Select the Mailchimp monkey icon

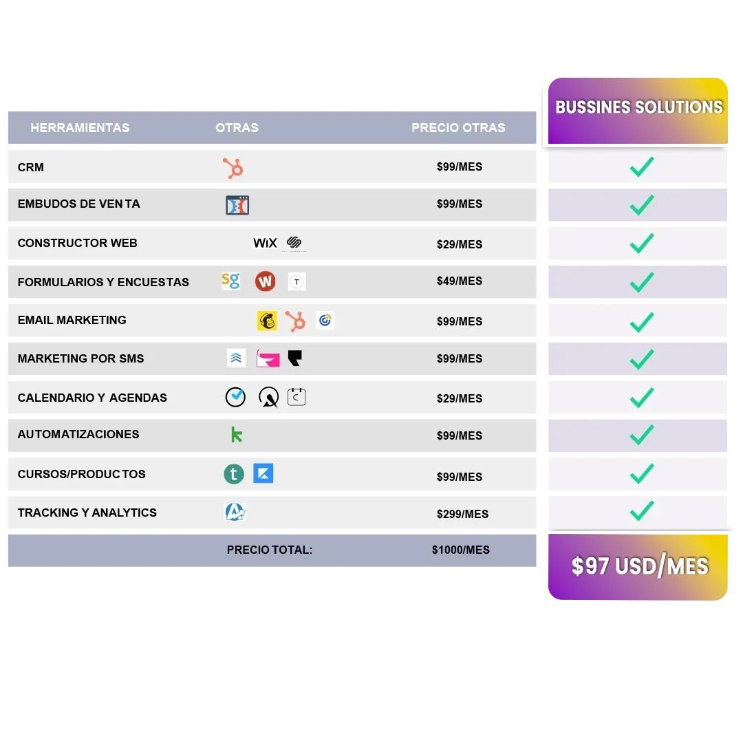click(x=267, y=321)
